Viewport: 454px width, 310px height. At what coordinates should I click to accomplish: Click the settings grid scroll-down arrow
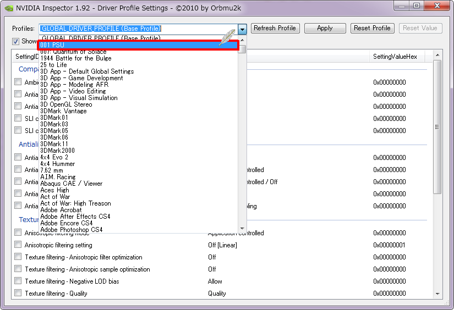coord(437,294)
